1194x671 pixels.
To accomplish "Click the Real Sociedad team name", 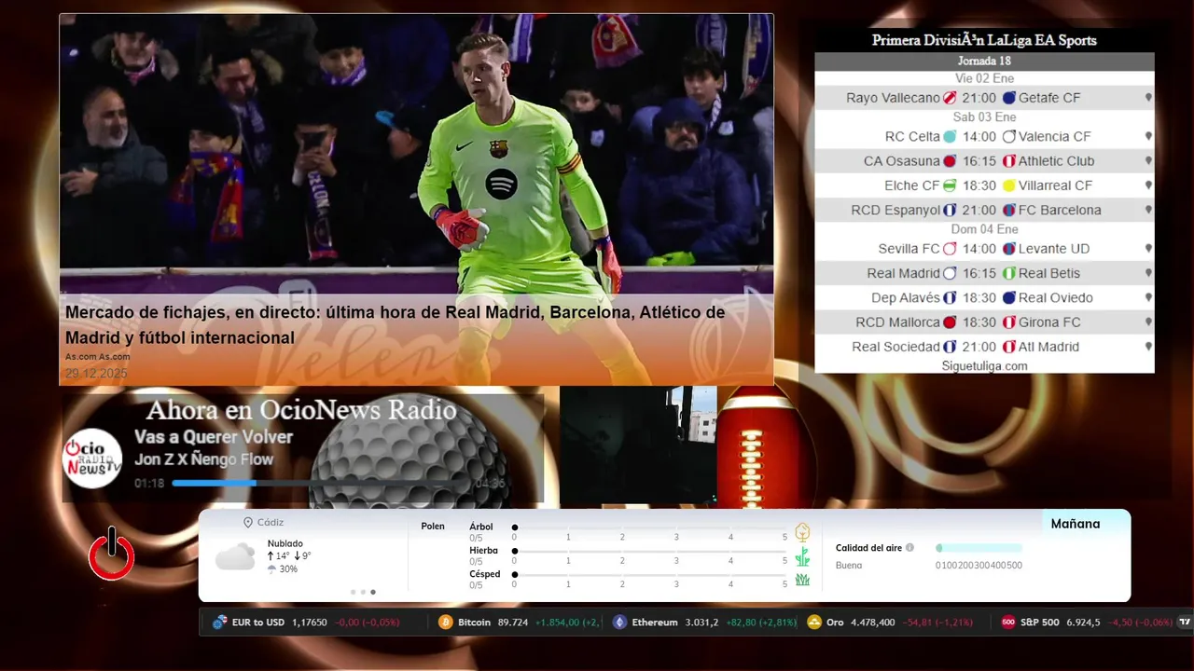I will coord(895,347).
